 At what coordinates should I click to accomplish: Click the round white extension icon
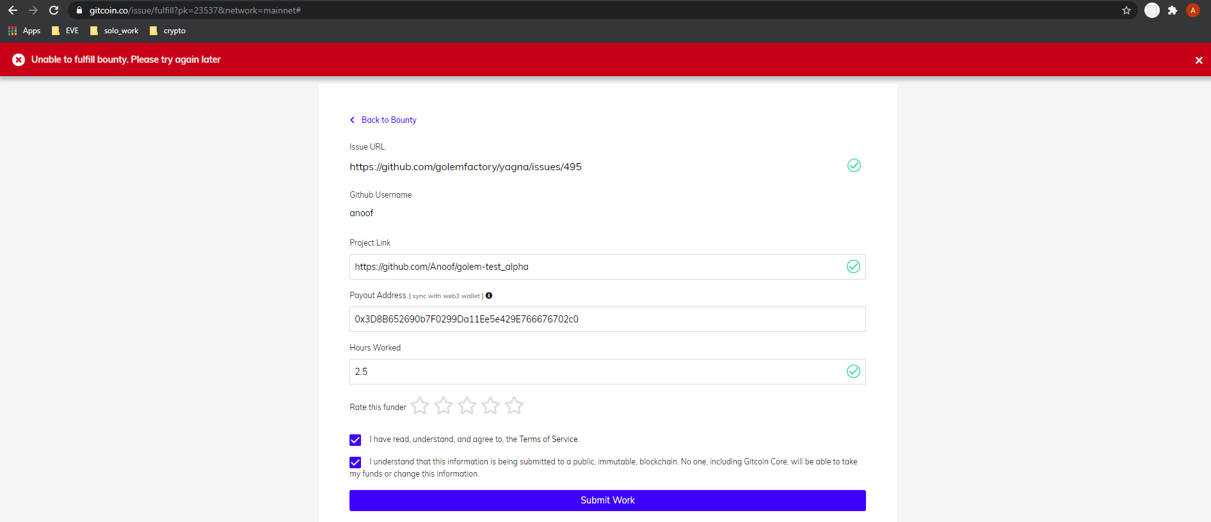tap(1152, 10)
